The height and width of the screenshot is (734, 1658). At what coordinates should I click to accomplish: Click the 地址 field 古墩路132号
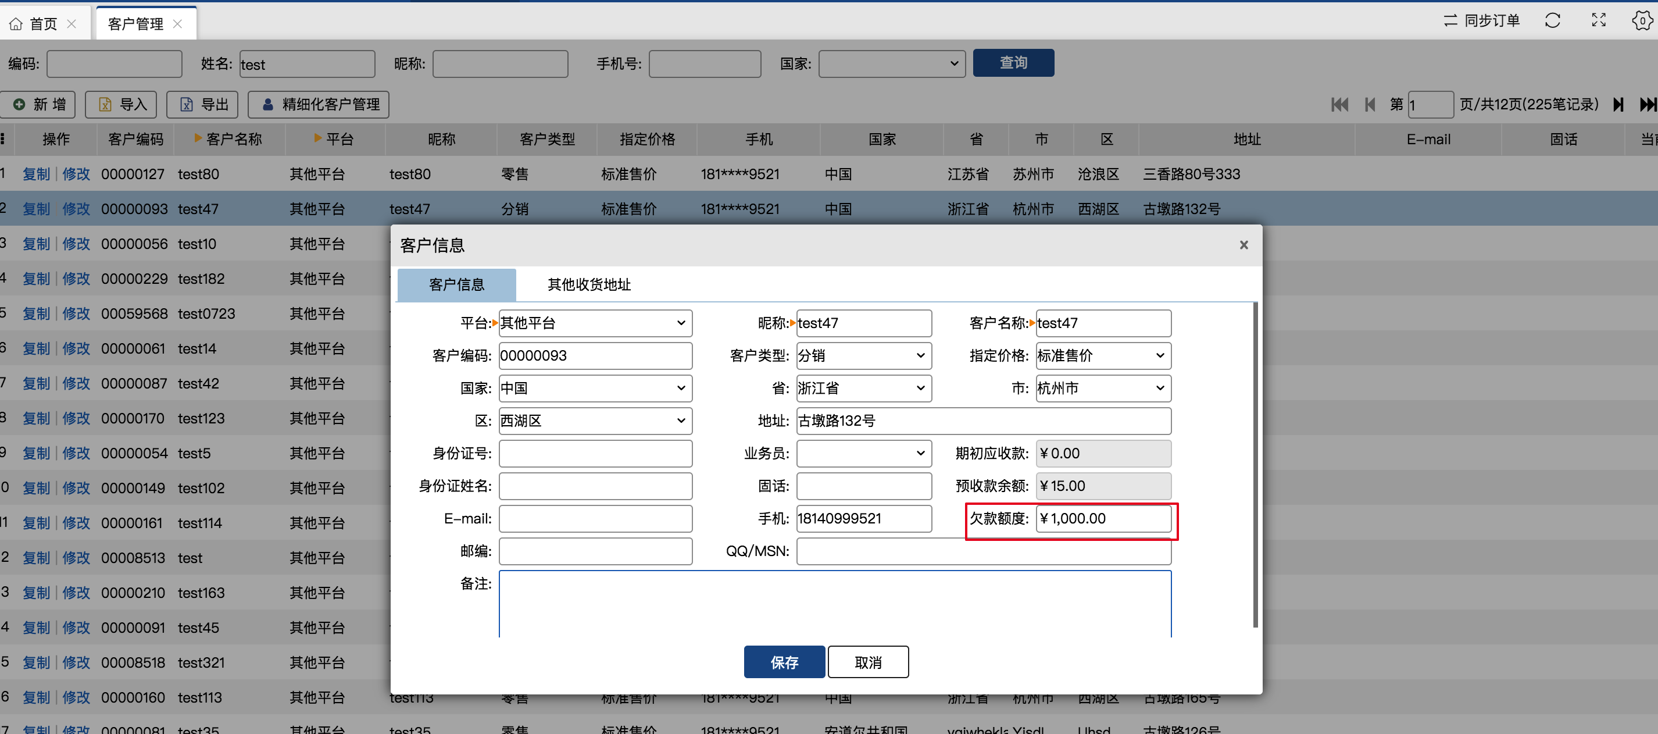pyautogui.click(x=984, y=421)
